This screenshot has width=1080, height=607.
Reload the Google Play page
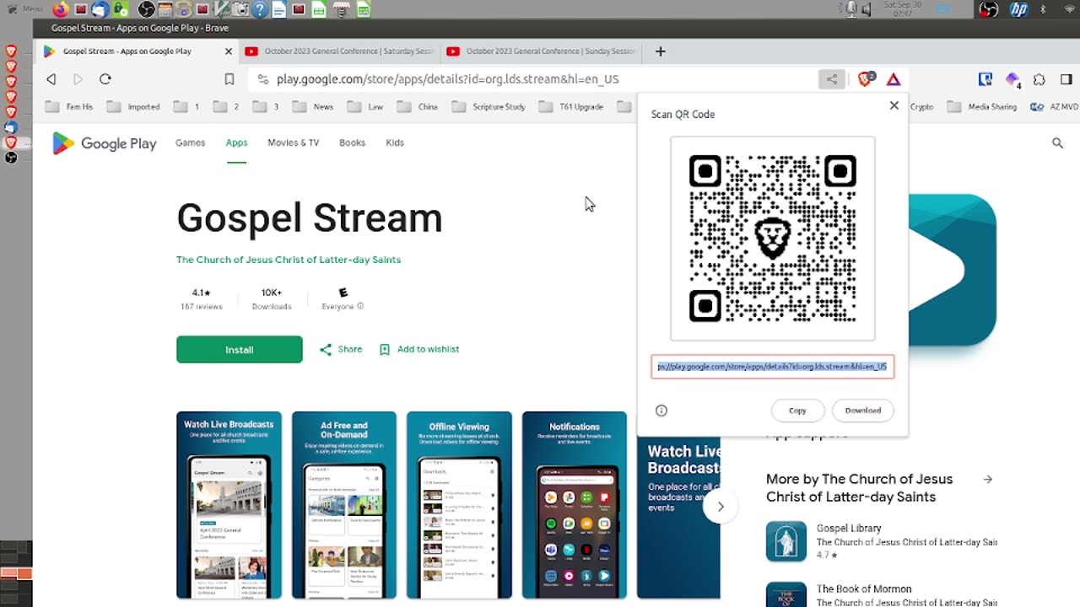(105, 79)
